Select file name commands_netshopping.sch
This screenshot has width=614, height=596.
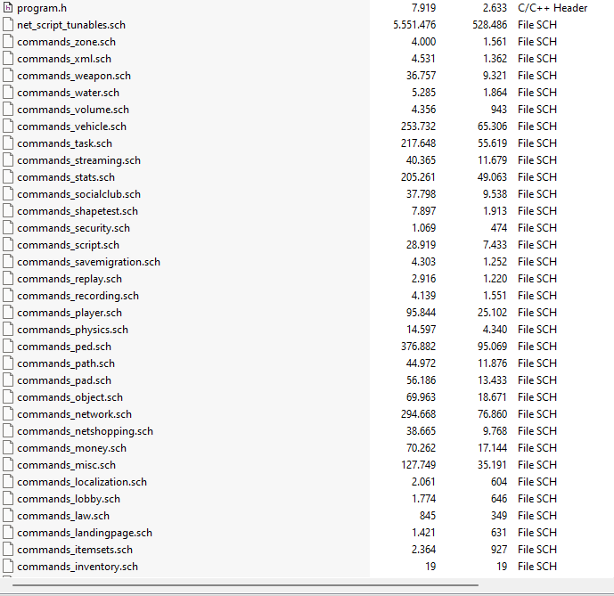coord(85,431)
